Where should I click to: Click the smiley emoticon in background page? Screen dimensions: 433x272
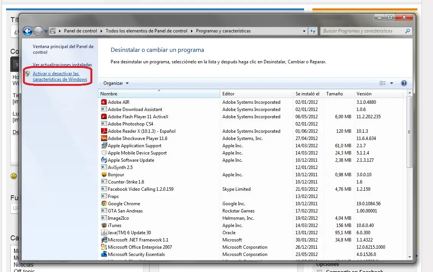pos(14,176)
